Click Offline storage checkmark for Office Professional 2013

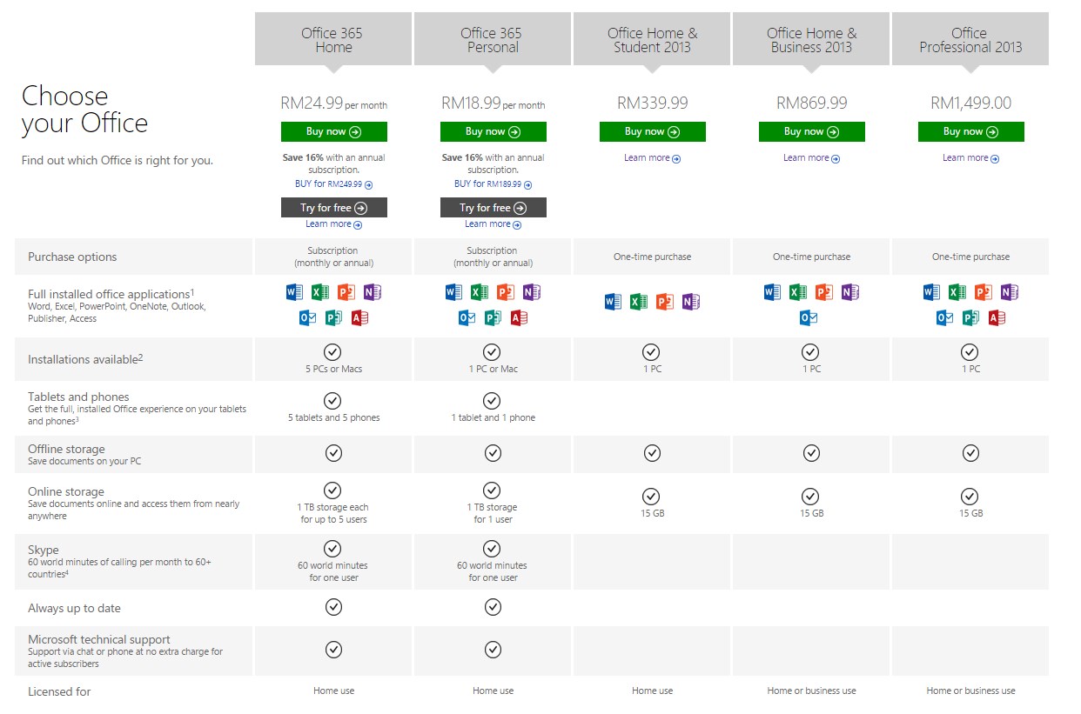coord(970,453)
